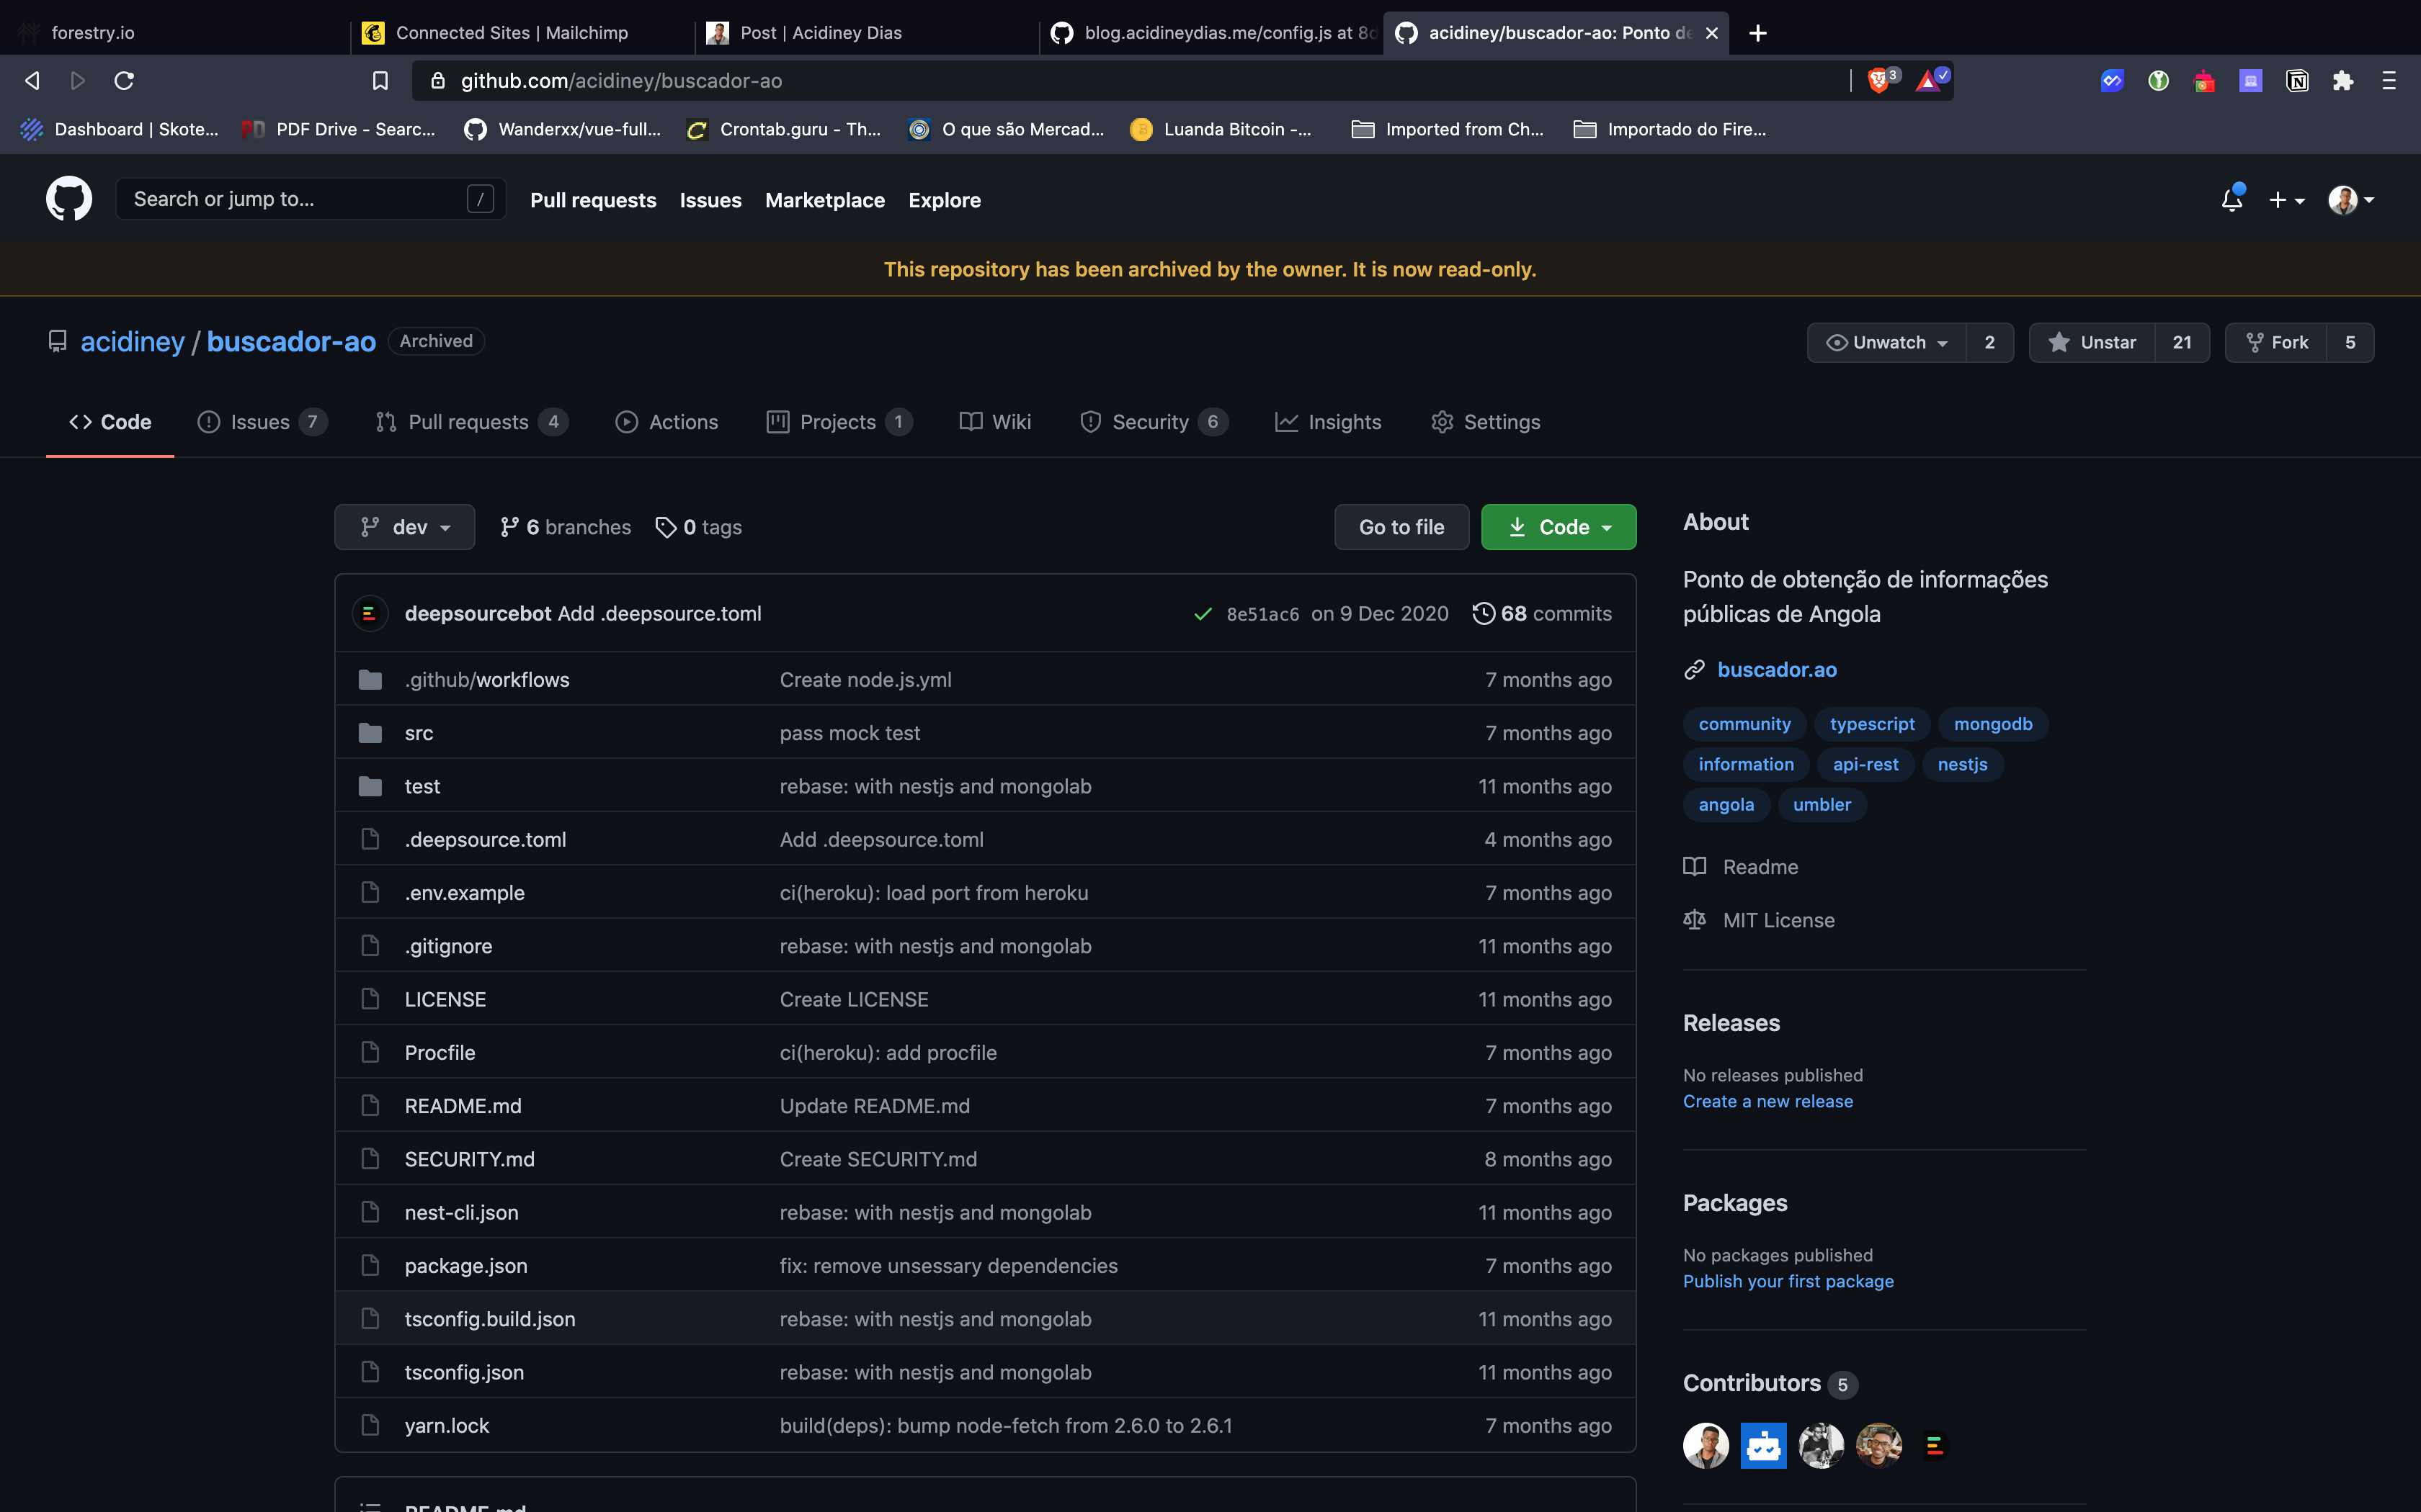2421x1512 pixels.
Task: Open Explore in the top navigation
Action: point(945,200)
